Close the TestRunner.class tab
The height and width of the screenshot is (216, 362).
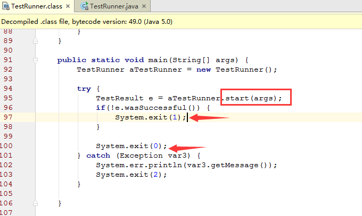click(68, 6)
